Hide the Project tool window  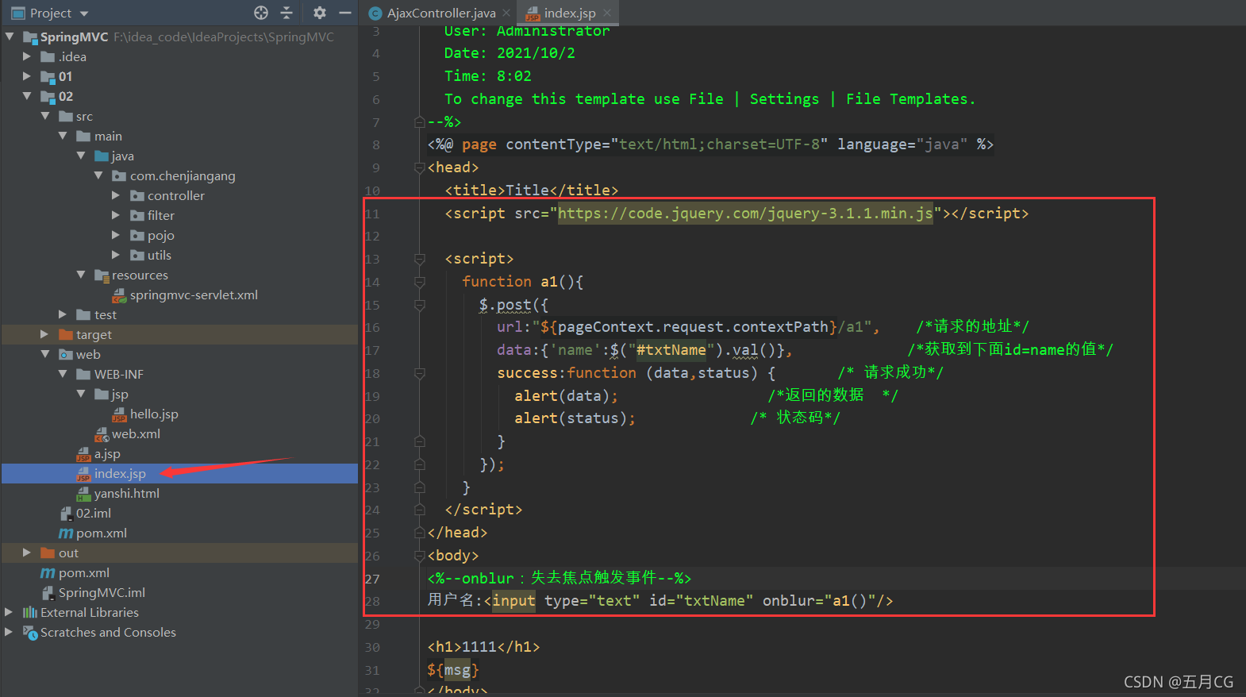tap(344, 13)
